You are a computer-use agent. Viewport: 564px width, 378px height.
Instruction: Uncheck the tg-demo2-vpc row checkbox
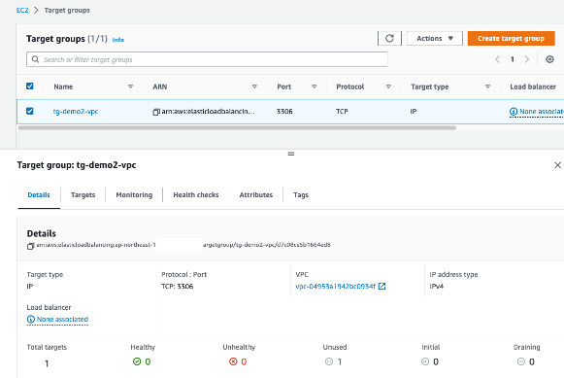(30, 111)
